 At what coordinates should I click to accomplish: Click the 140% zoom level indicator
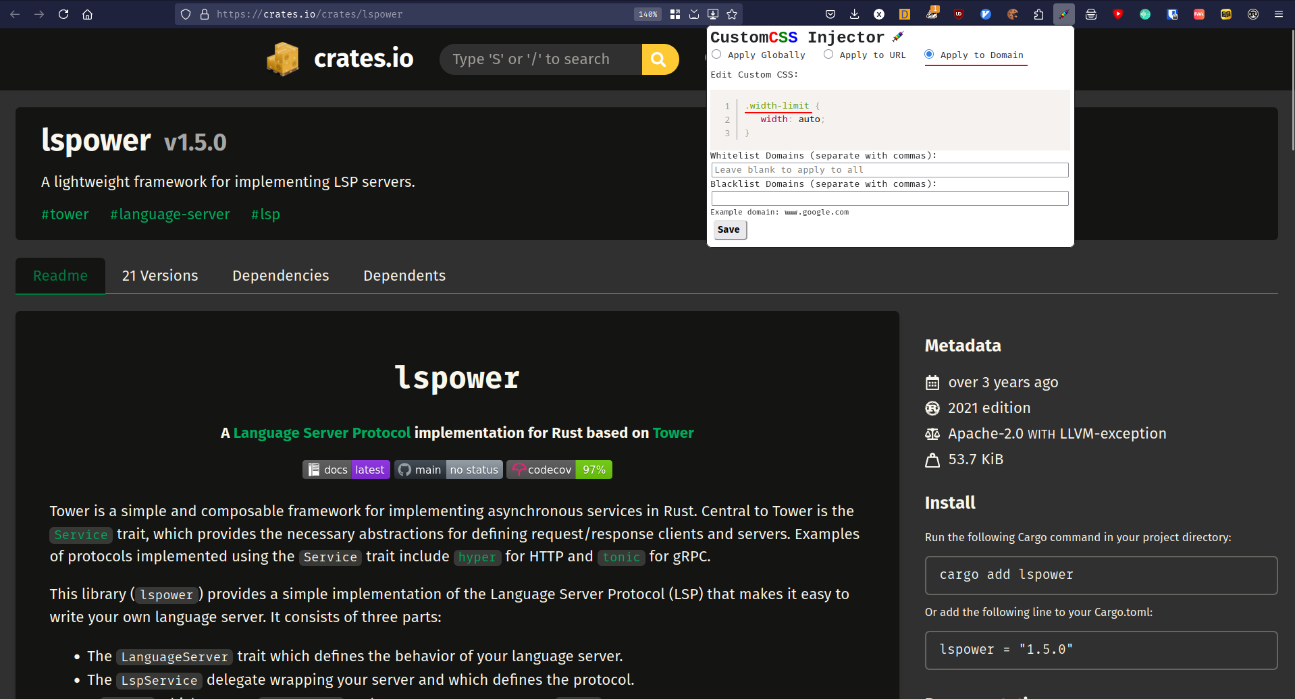coord(647,14)
